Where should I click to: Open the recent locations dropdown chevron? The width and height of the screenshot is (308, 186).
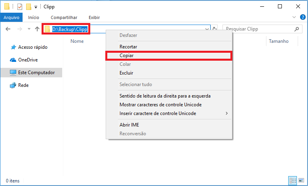point(29,29)
